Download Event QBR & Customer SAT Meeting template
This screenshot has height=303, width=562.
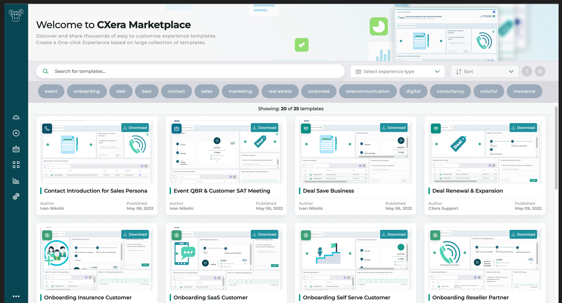[x=264, y=128]
